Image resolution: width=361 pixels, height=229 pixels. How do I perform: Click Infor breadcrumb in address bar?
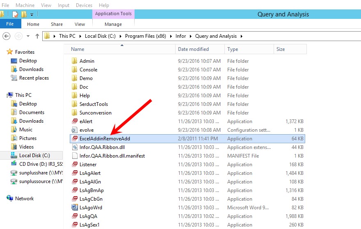pyautogui.click(x=180, y=36)
